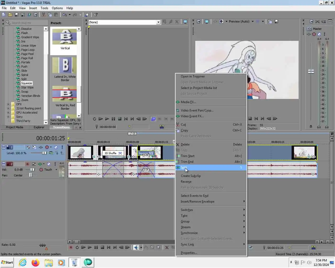This screenshot has width=335, height=268.
Task: Arm audio track 2 for record
Action: (27, 164)
